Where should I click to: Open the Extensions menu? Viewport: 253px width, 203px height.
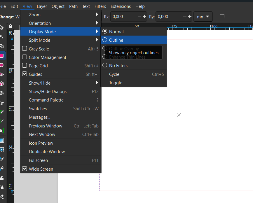coord(121,6)
